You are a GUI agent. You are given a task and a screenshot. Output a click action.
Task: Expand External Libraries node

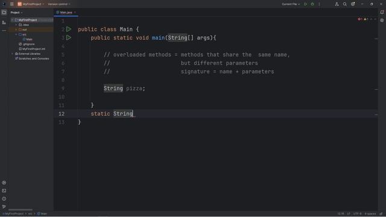click(x=12, y=54)
